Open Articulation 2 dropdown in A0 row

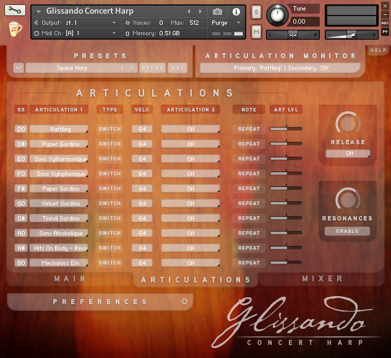tap(191, 233)
